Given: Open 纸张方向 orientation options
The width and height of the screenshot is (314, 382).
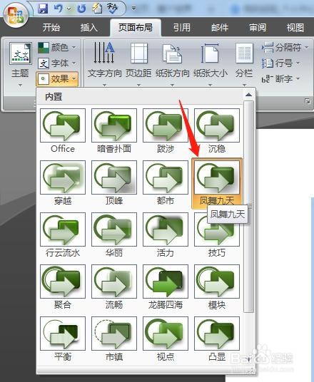Looking at the screenshot, I should tap(172, 64).
